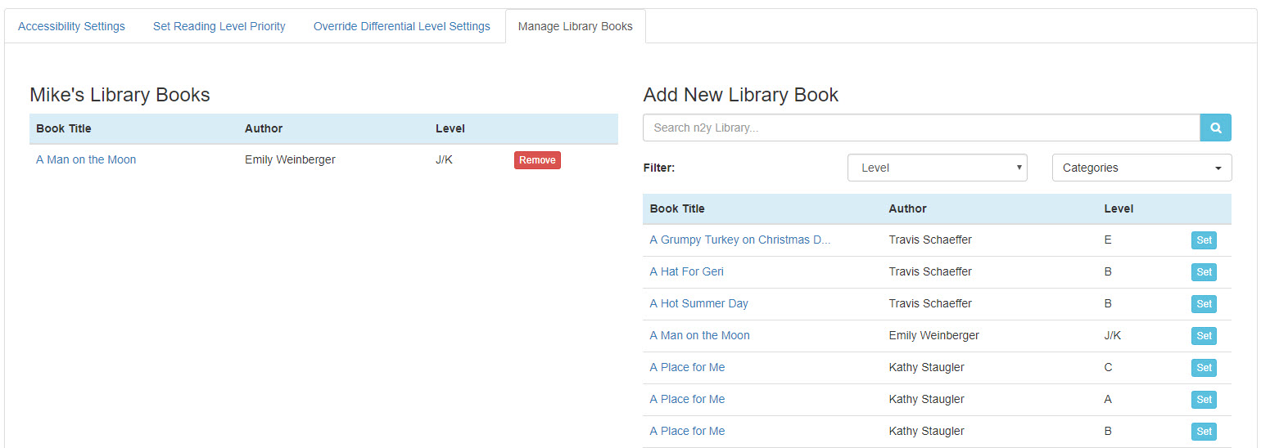
Task: Set last A Place for Me level B
Action: click(1204, 432)
